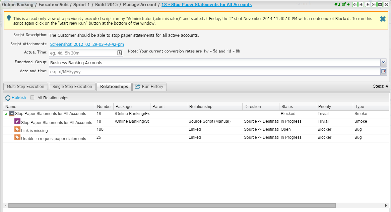This screenshot has width=391, height=212.
Task: Click the Actual Time calculator icon
Action: click(120, 53)
